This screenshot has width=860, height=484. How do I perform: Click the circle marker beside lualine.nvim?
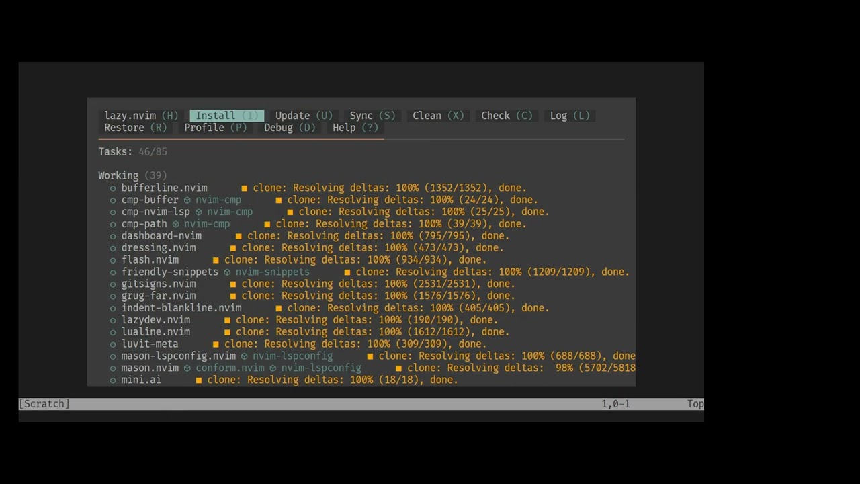click(x=113, y=332)
